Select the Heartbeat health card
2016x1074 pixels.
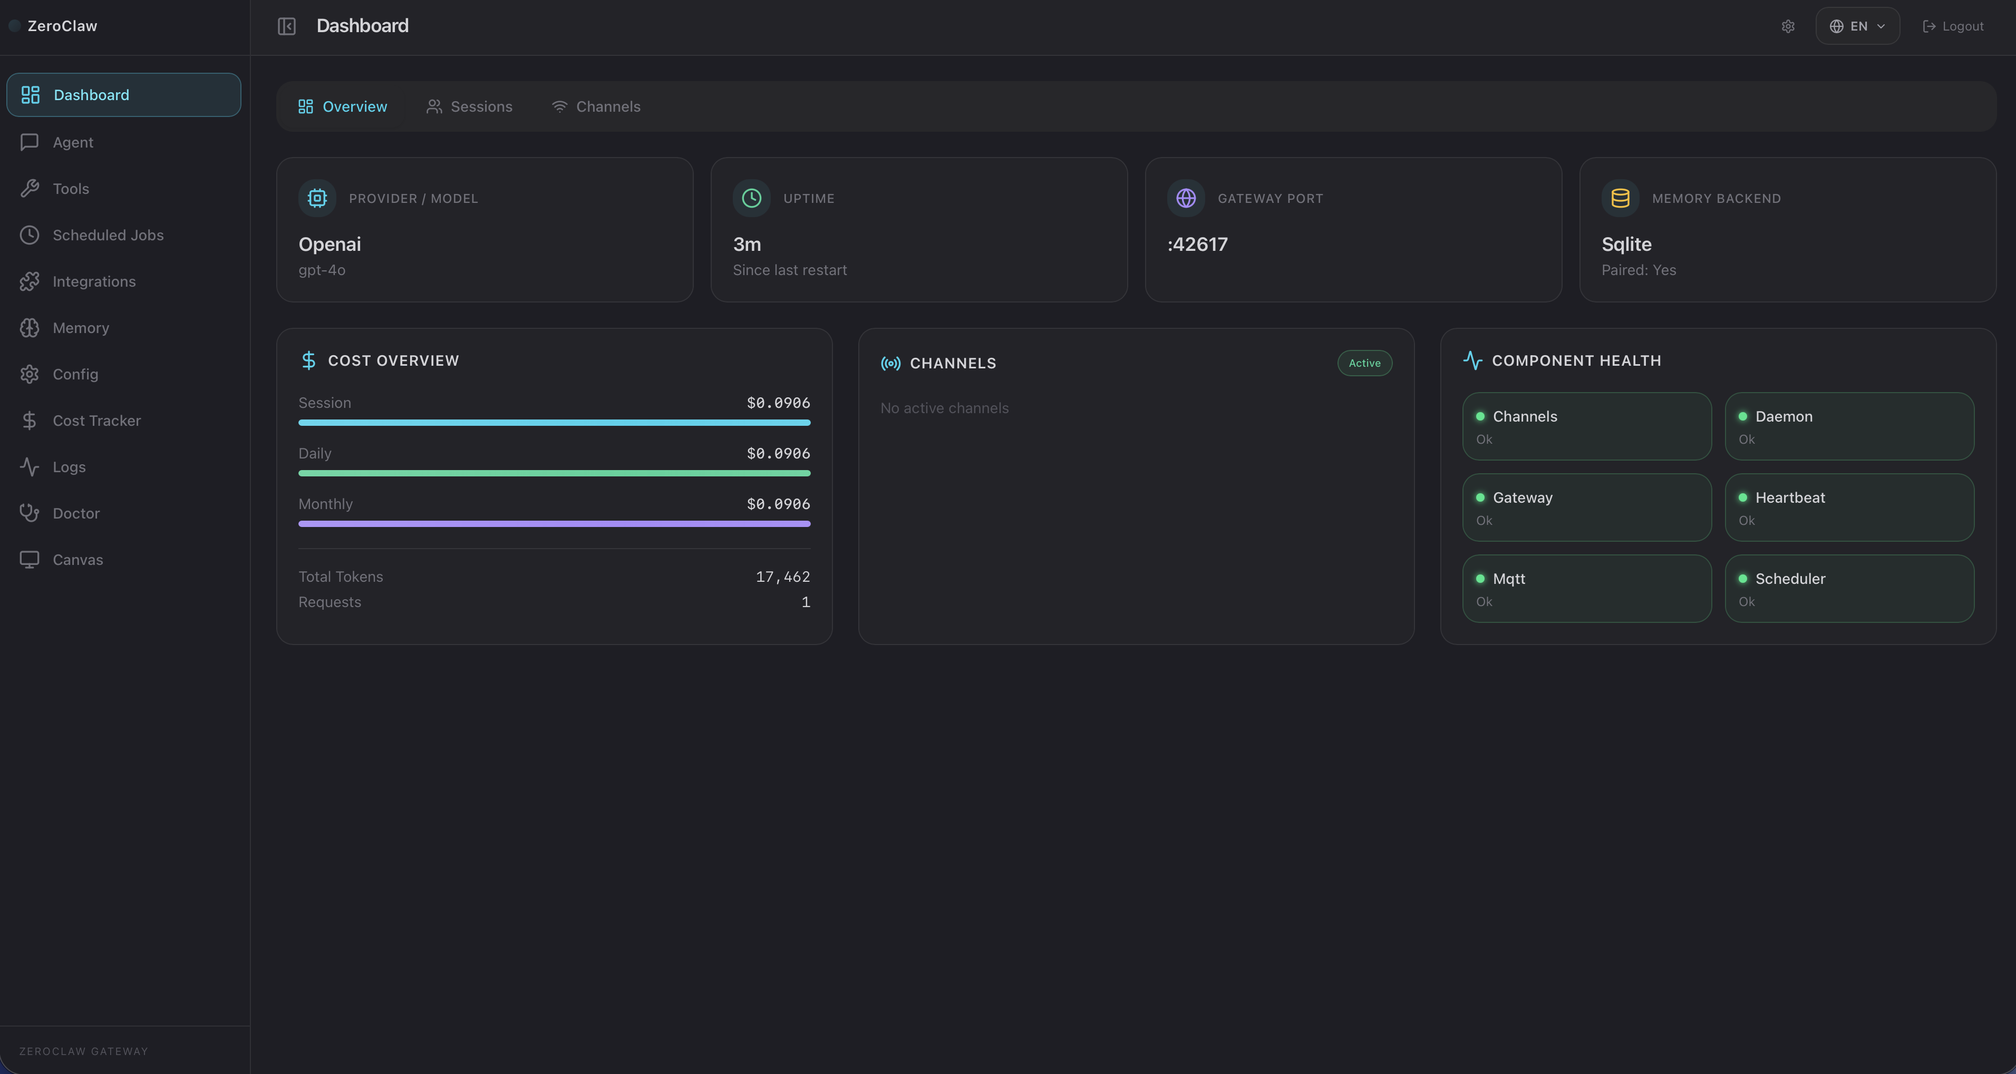(1849, 507)
